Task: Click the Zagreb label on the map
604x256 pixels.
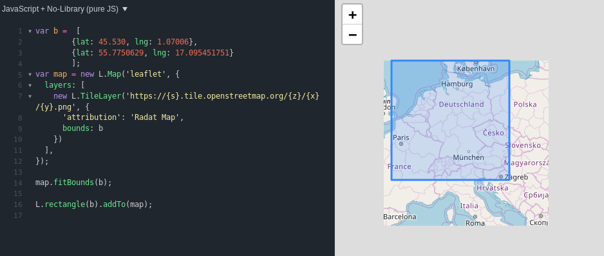Action: (x=516, y=177)
